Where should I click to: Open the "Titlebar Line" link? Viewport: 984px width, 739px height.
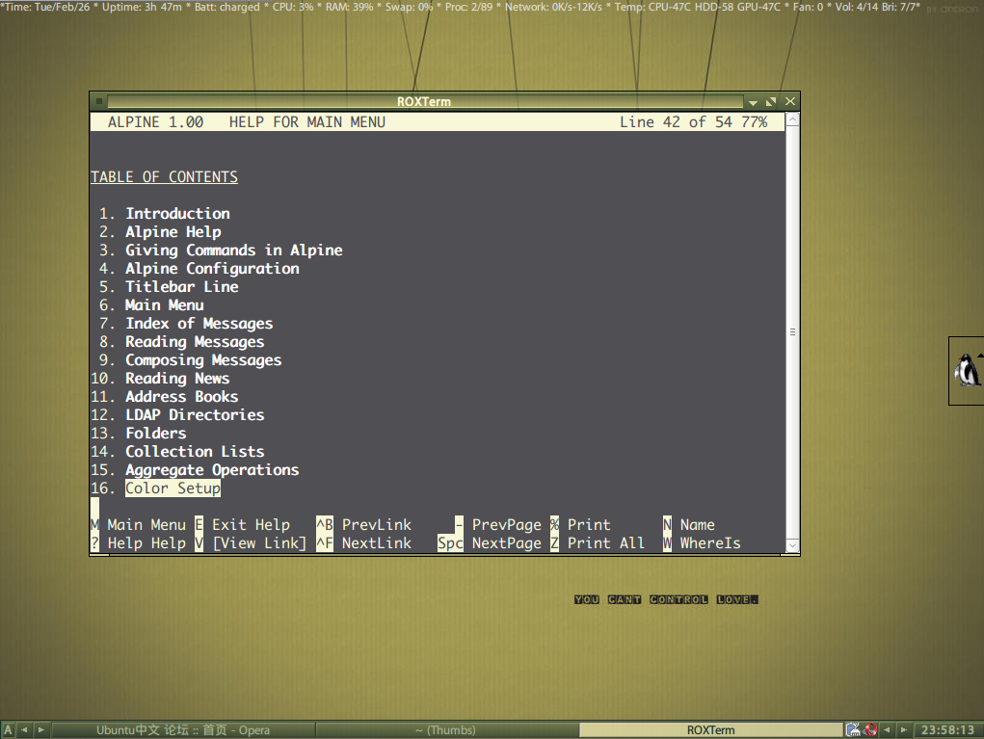[x=182, y=287]
